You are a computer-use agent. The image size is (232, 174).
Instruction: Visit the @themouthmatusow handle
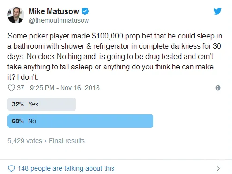click(59, 20)
